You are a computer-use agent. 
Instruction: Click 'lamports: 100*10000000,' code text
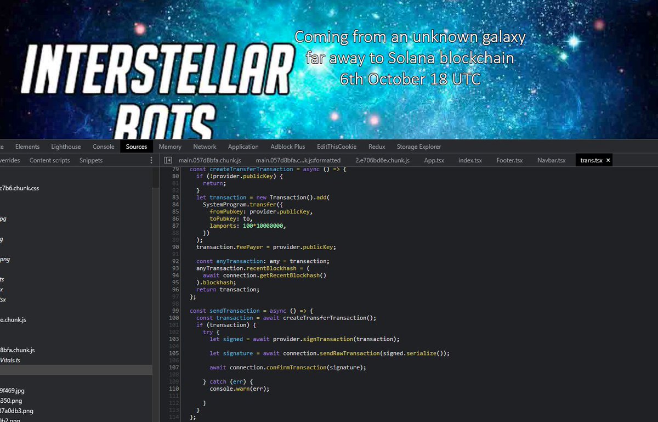pyautogui.click(x=248, y=226)
